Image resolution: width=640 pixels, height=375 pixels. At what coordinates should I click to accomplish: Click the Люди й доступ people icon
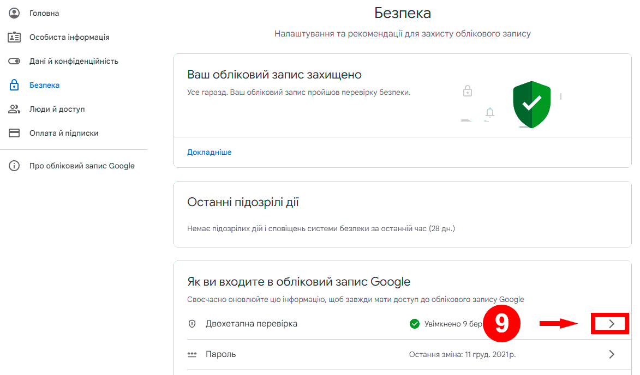(x=14, y=109)
